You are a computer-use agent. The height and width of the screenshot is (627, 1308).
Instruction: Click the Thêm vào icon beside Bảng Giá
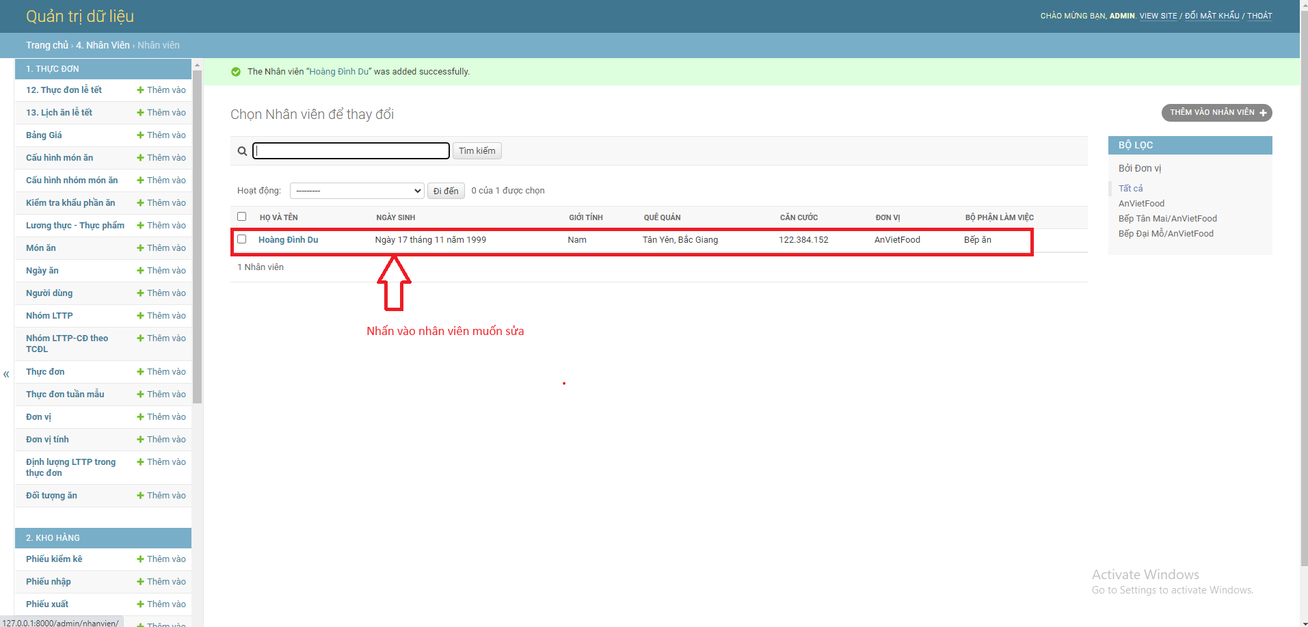tap(140, 135)
